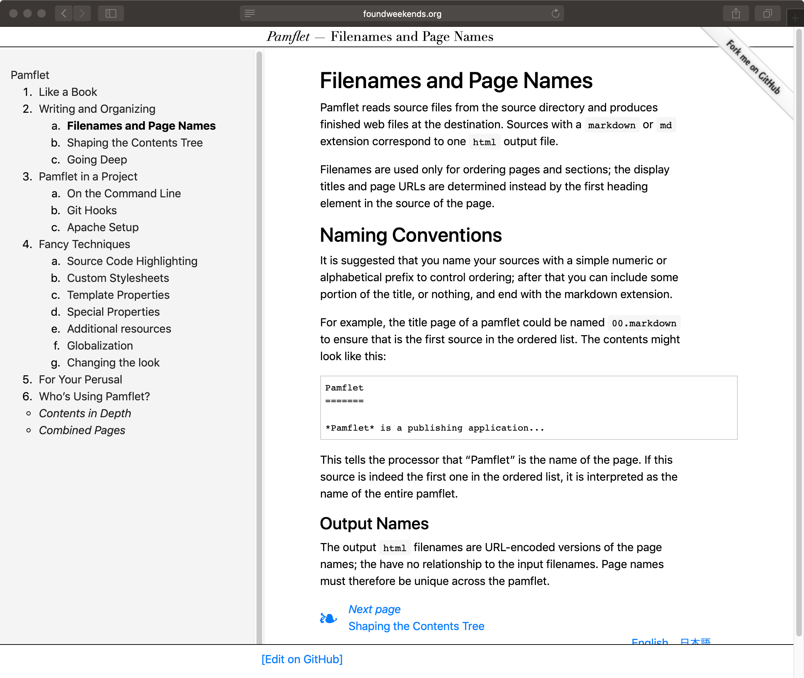Click the Pamflet code sample block

click(529, 408)
